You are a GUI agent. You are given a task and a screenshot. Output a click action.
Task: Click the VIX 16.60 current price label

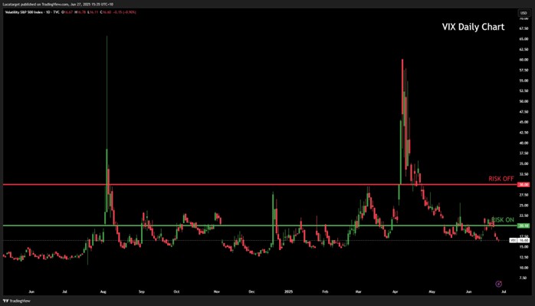[520, 241]
